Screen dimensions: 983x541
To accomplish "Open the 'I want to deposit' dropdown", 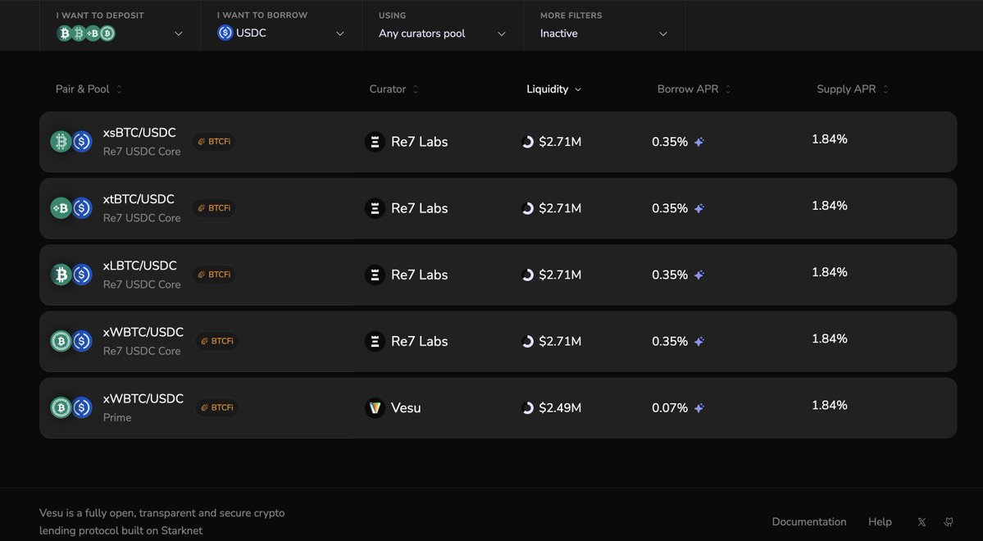I will pos(120,34).
